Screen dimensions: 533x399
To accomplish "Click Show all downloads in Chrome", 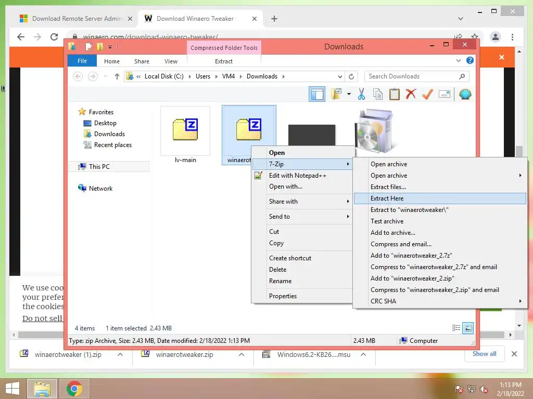I will 484,354.
